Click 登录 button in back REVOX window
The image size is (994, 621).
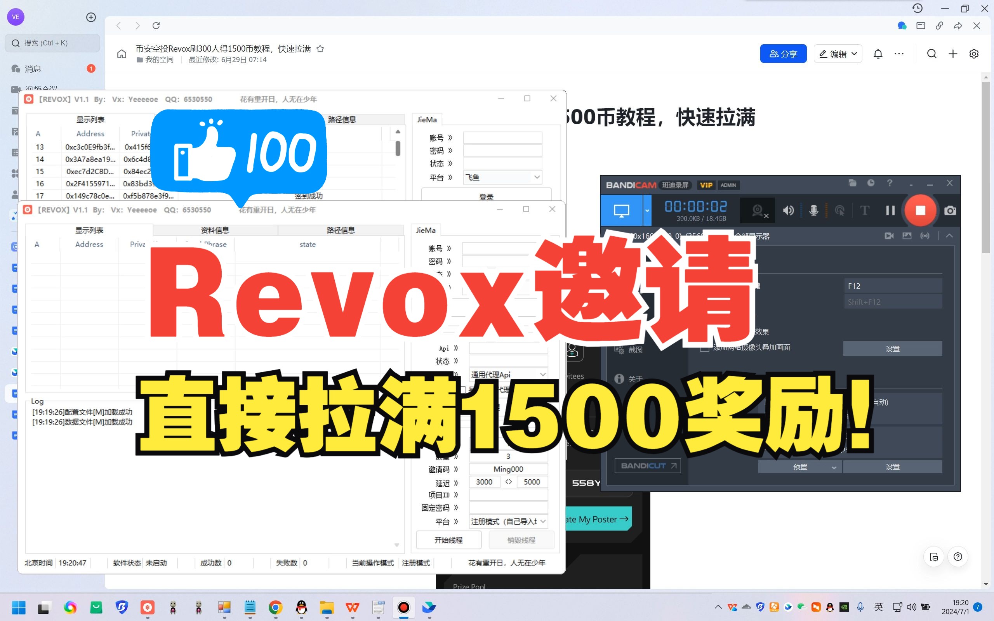point(486,196)
